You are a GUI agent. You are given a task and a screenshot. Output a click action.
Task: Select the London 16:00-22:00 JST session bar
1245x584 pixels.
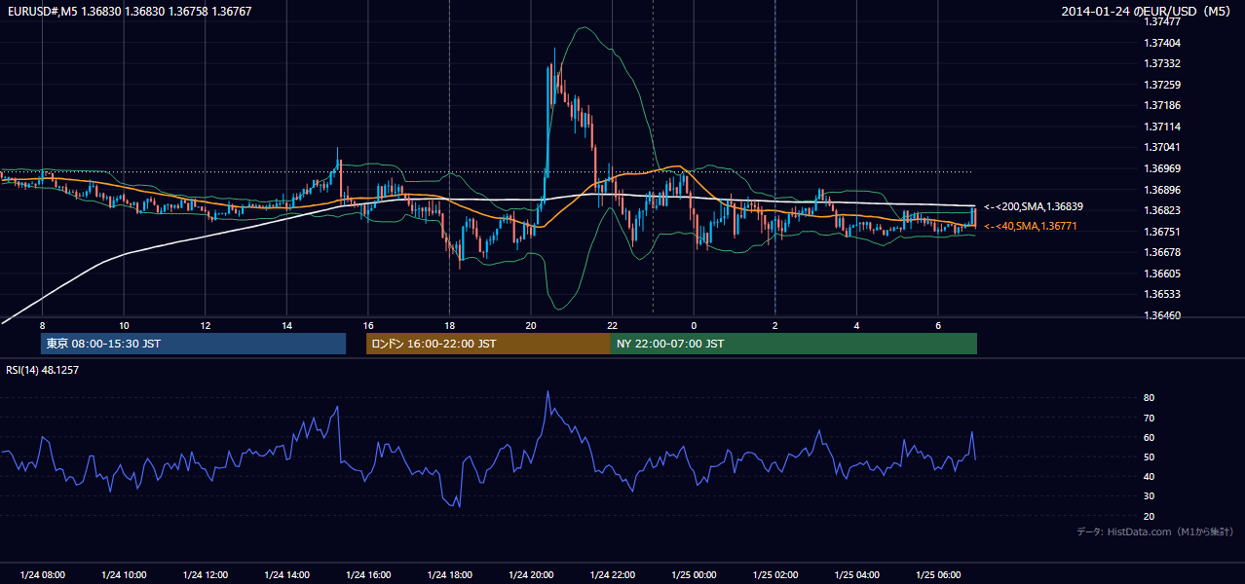488,344
